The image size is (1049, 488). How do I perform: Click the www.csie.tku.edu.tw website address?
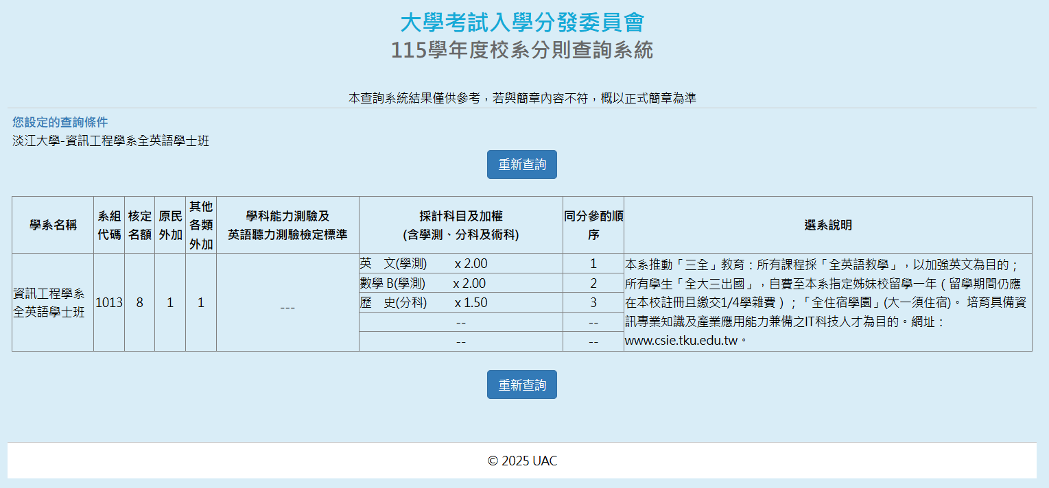682,341
